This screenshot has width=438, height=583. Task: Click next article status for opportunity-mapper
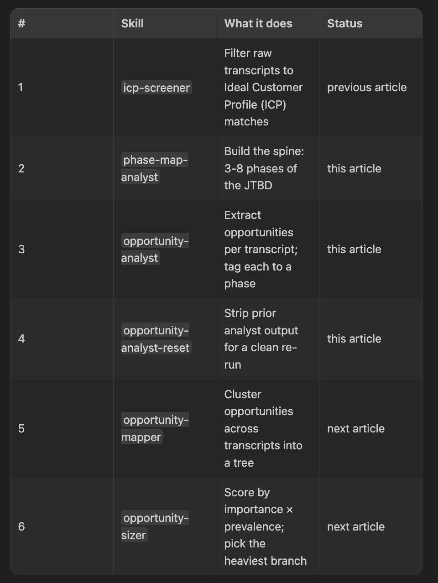pyautogui.click(x=356, y=428)
